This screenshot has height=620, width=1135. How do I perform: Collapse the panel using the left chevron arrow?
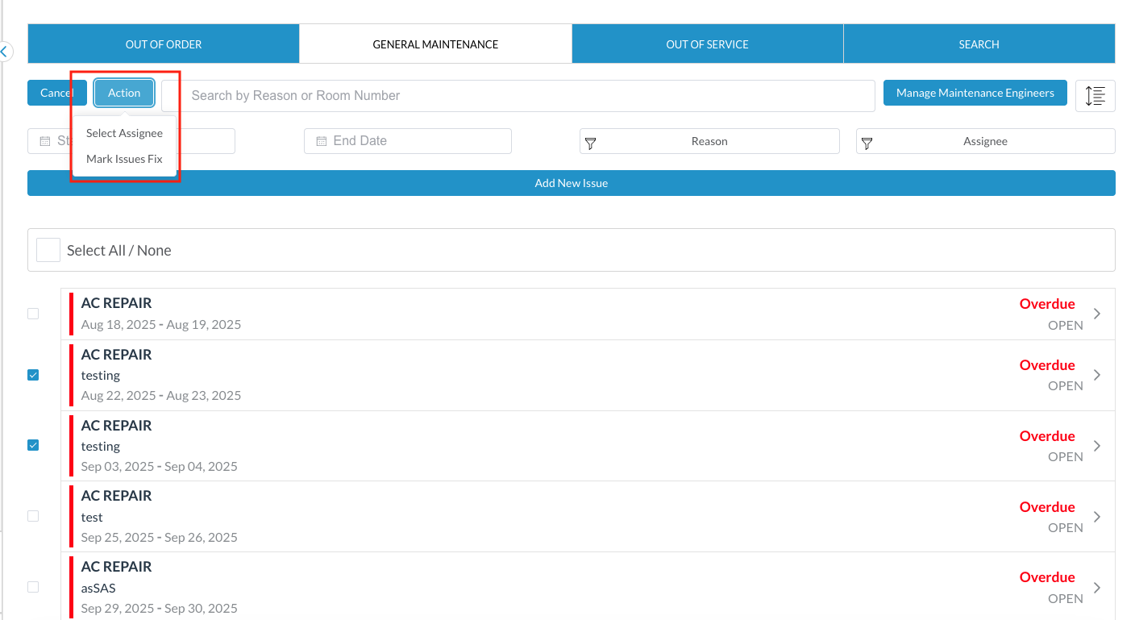[x=6, y=51]
